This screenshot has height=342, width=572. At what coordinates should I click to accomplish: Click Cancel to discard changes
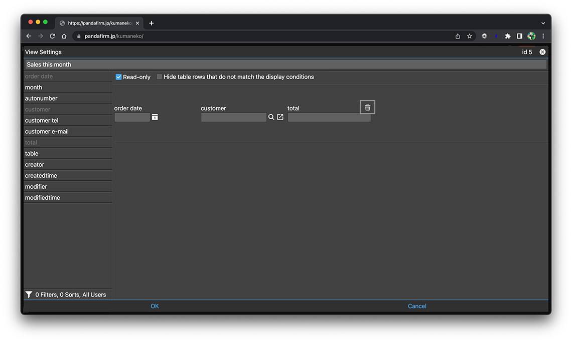[417, 306]
